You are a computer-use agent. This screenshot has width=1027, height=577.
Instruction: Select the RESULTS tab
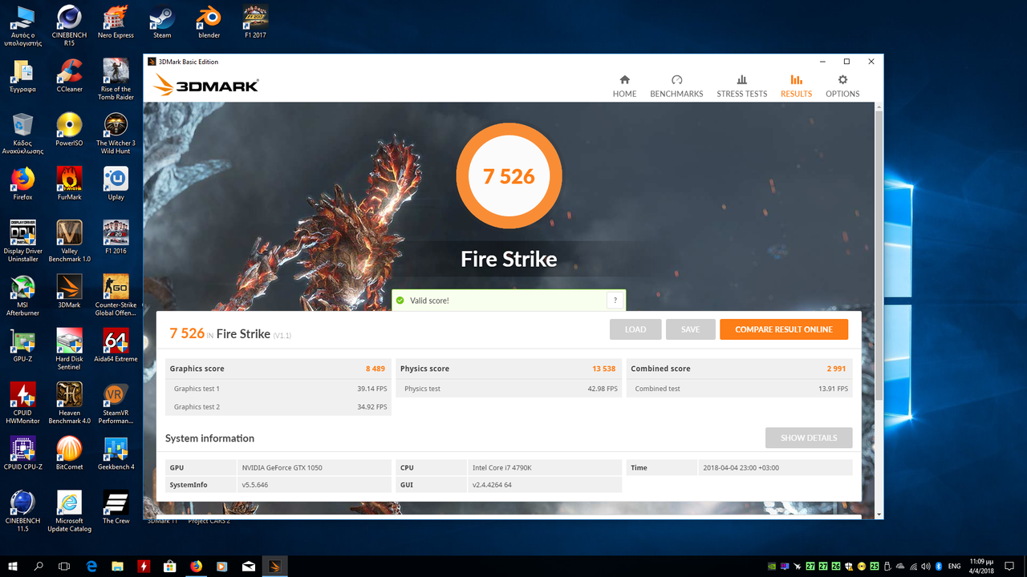pos(796,87)
